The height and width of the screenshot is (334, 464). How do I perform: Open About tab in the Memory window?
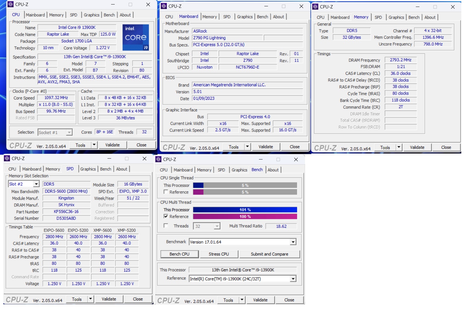pos(430,17)
